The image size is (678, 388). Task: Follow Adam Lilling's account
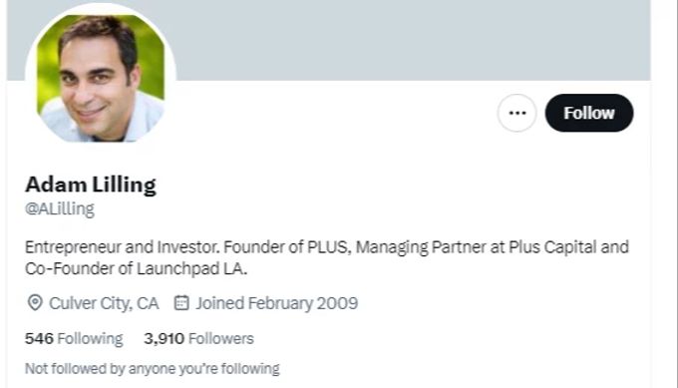click(x=589, y=113)
